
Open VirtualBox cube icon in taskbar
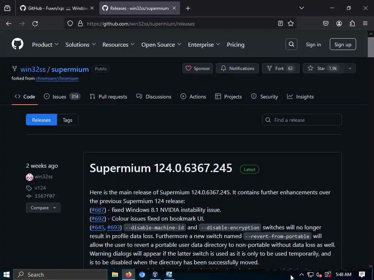point(155,275)
